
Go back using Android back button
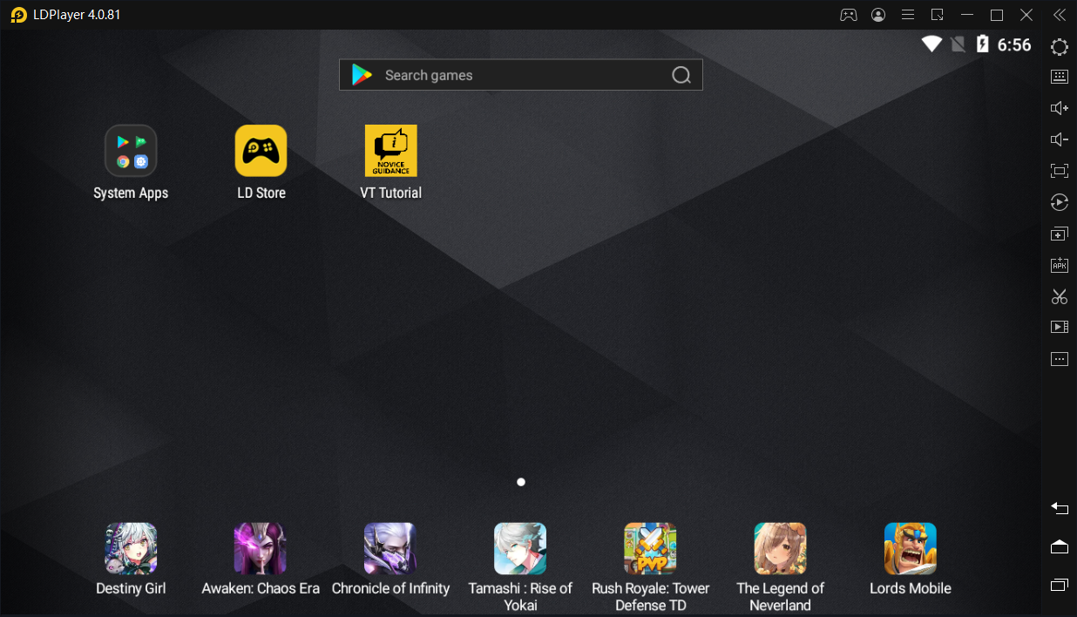point(1060,508)
